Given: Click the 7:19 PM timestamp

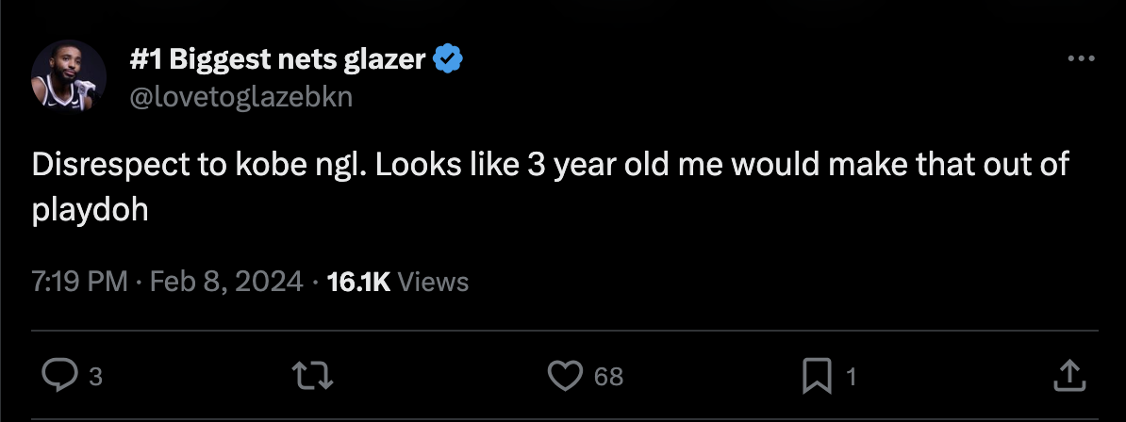Looking at the screenshot, I should [x=79, y=281].
